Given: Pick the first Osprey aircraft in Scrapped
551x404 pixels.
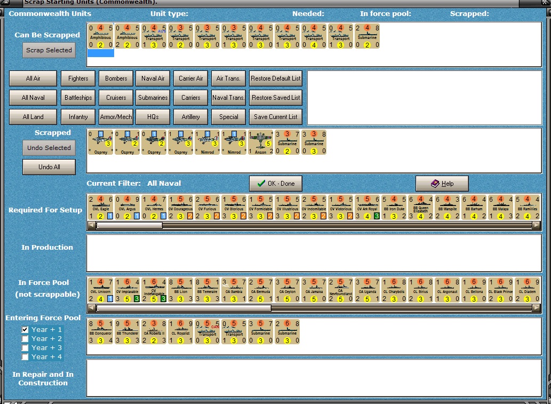Looking at the screenshot, I should [100, 142].
